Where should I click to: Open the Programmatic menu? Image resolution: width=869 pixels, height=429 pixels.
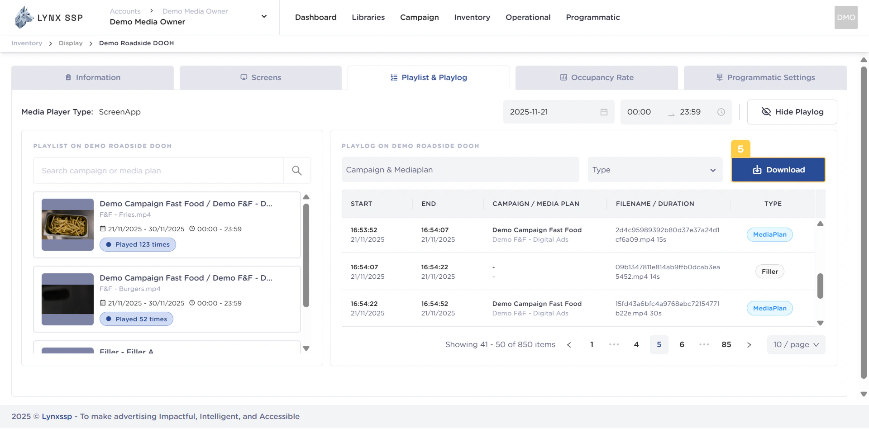(592, 17)
